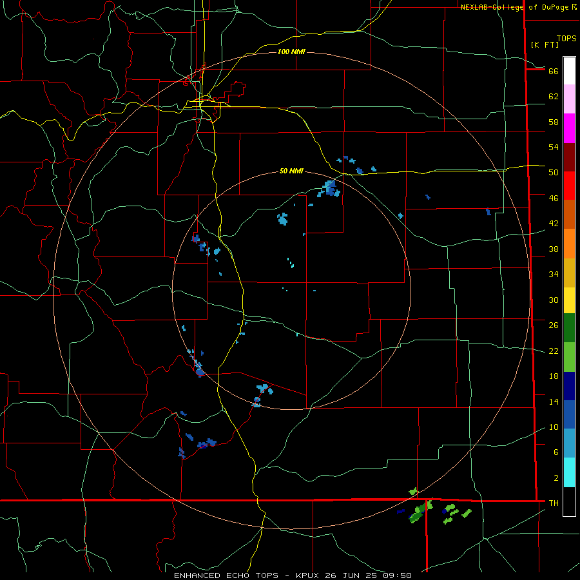
Task: Click the dark green legend color band
Action: point(569,328)
